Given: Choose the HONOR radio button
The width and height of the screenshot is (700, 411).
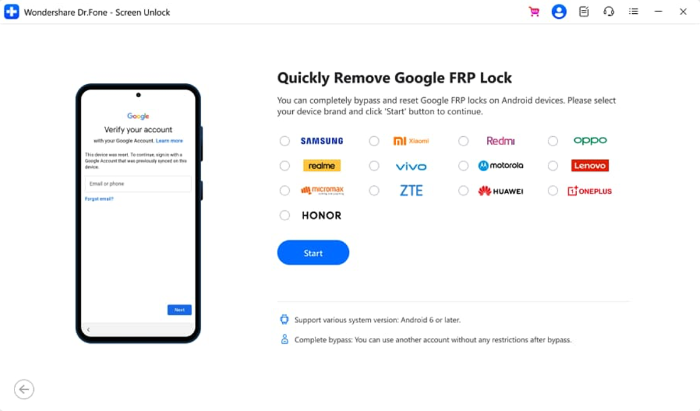Looking at the screenshot, I should (285, 215).
